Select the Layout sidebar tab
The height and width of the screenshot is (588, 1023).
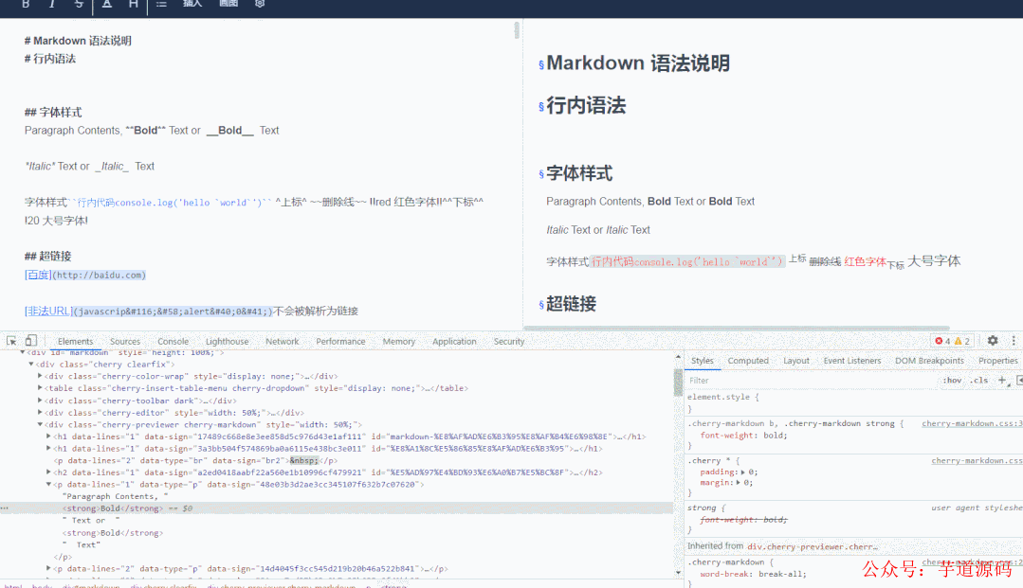coord(796,361)
